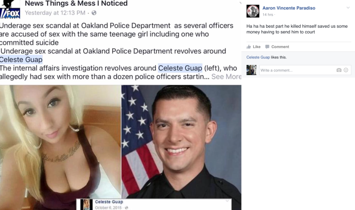Click Celeste Guap's small profile thumbnail
The width and height of the screenshot is (355, 210).
coord(86,204)
